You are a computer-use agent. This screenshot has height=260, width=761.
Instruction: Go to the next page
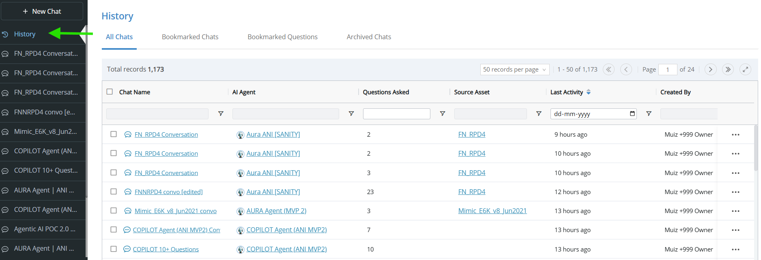710,70
